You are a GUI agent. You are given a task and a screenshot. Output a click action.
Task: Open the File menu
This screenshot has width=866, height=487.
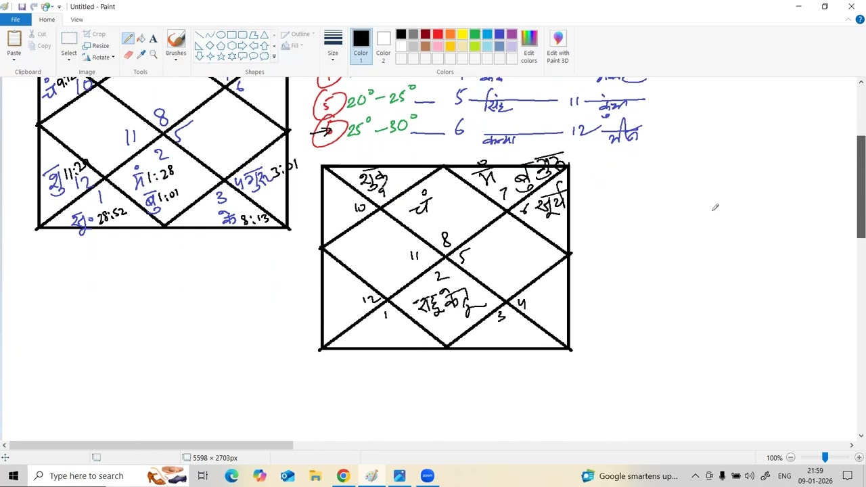click(x=15, y=20)
